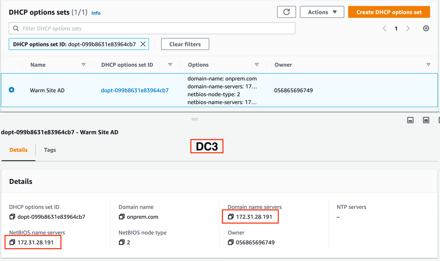Image resolution: width=440 pixels, height=261 pixels.
Task: Copy the domain name servers address 172.31.28.191
Action: pyautogui.click(x=231, y=216)
